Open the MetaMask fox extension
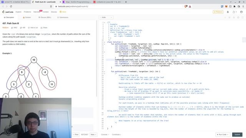 click(x=226, y=7)
